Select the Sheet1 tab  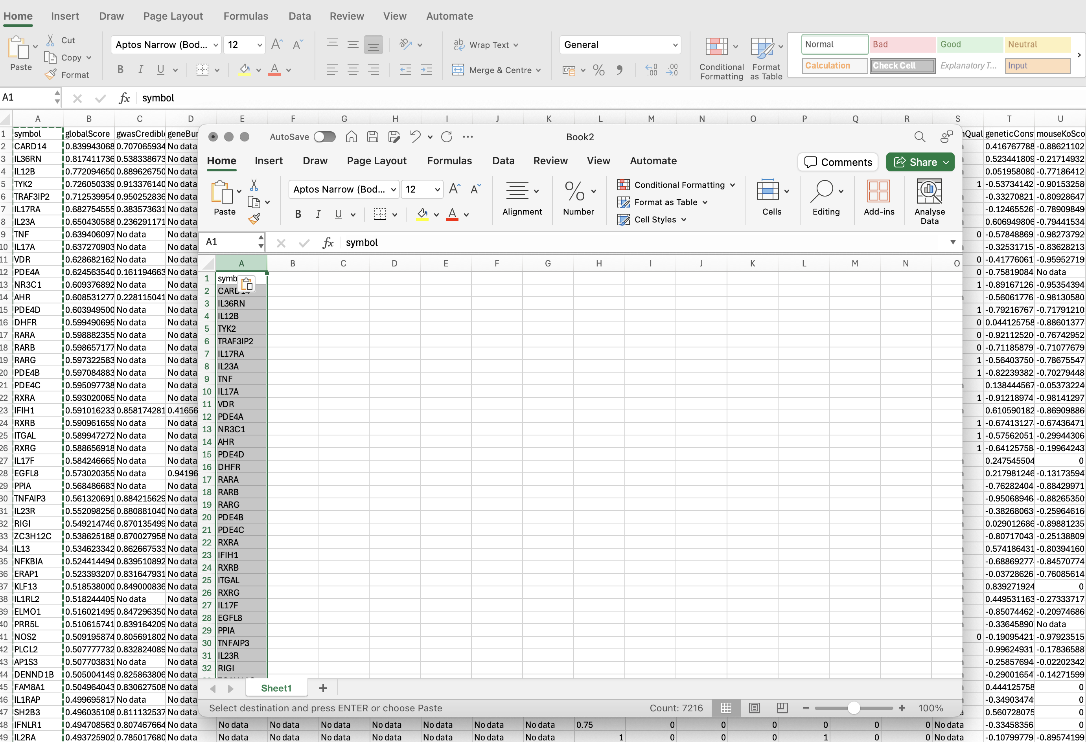[x=276, y=688]
